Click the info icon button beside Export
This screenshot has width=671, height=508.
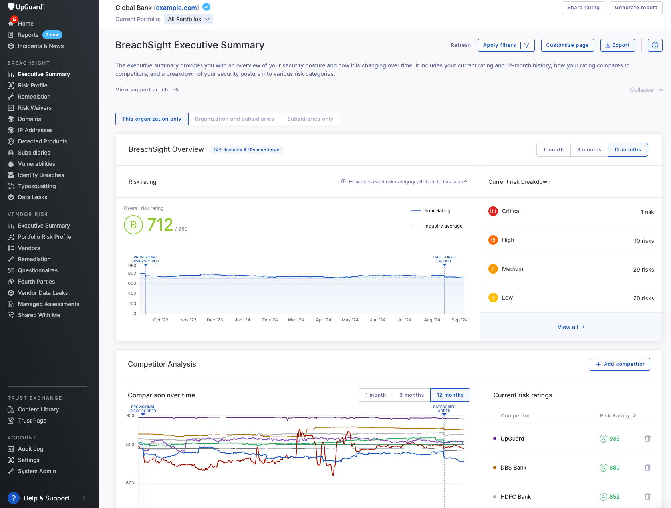click(x=655, y=45)
